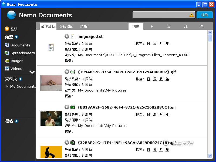Jump to 周 for {B813AA2F gif

pos(155,114)
